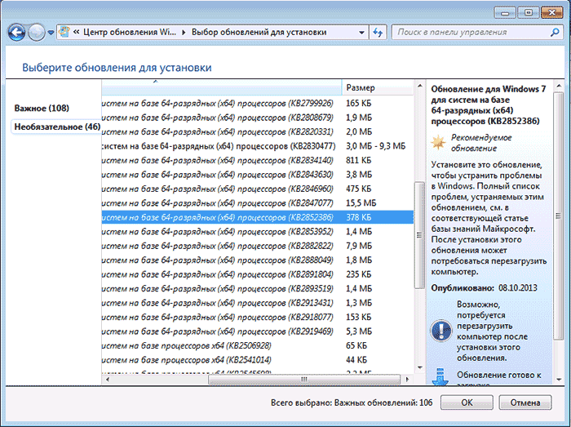Viewport: 571px width, 427px height.
Task: Switch to the 'Важное (108)' tab
Action: 42,109
